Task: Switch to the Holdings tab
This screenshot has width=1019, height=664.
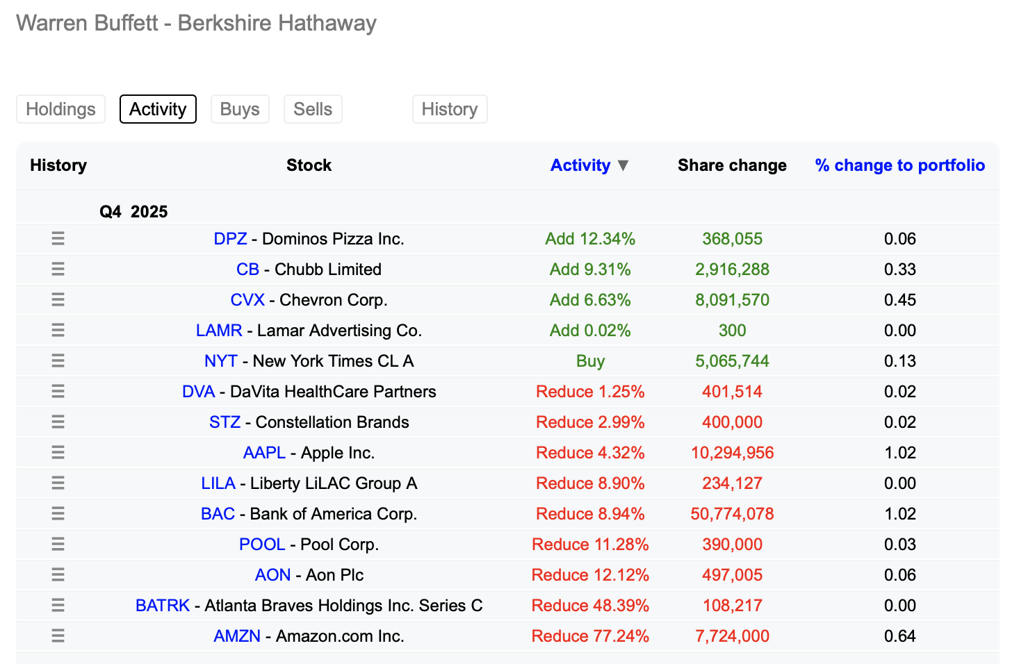Action: tap(60, 109)
